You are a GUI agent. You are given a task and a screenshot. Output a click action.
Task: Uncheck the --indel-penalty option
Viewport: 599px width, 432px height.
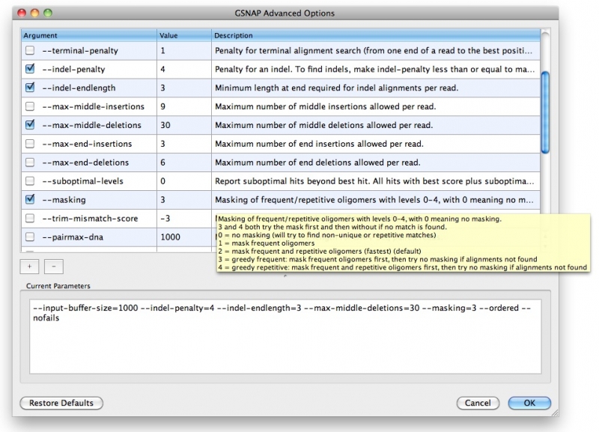pyautogui.click(x=30, y=69)
